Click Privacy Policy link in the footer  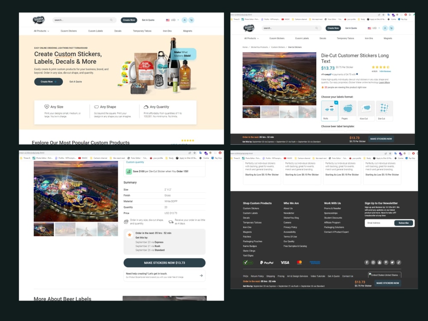click(290, 227)
